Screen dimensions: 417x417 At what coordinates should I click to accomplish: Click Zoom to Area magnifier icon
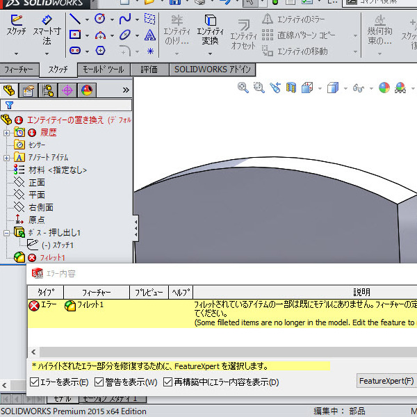click(259, 88)
